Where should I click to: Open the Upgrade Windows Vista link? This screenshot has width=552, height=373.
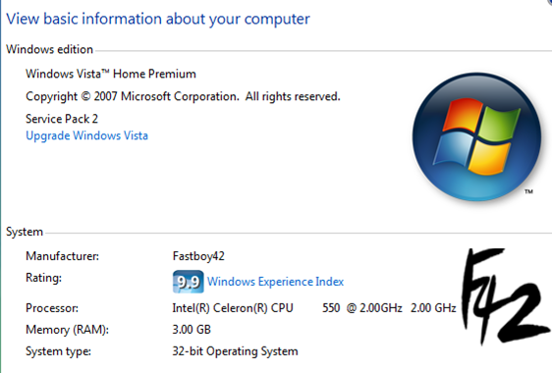click(x=87, y=135)
